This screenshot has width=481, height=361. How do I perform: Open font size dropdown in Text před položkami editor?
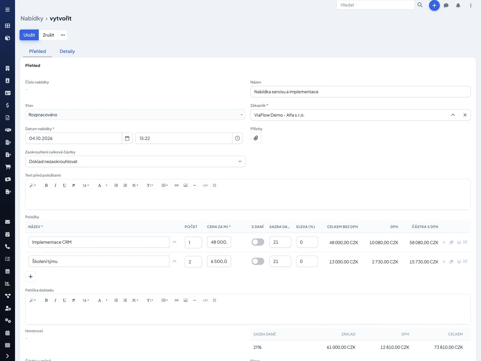pyautogui.click(x=86, y=185)
